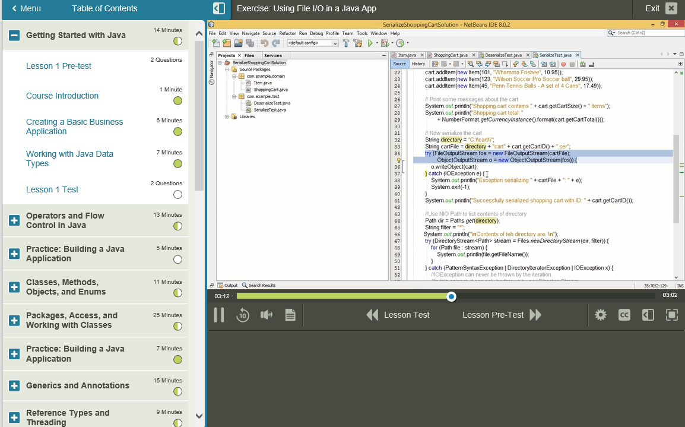Click the Exit button at top right
This screenshot has width=685, height=427.
(x=651, y=9)
